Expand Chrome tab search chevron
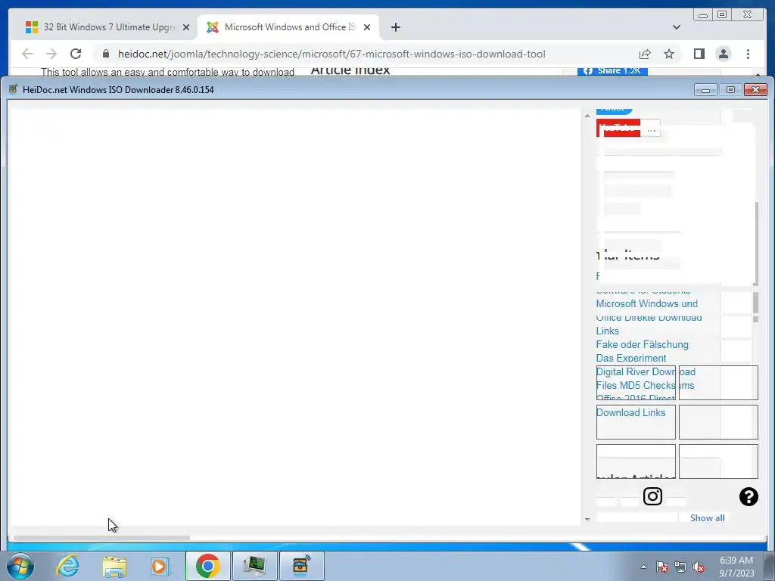The height and width of the screenshot is (581, 775). point(676,27)
